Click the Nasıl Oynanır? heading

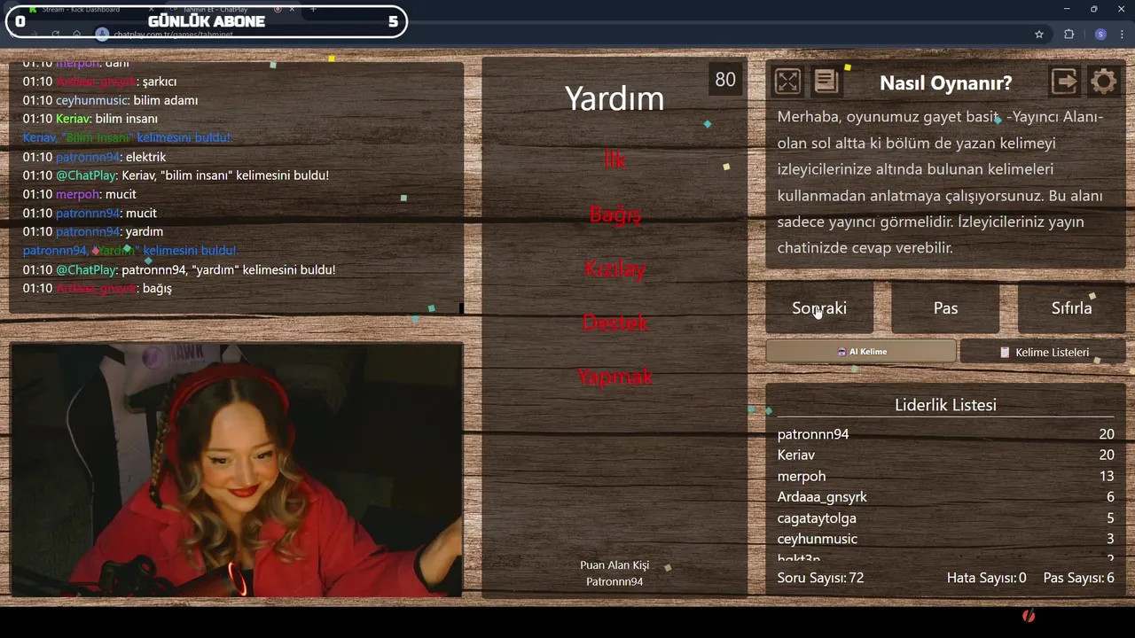coord(945,83)
